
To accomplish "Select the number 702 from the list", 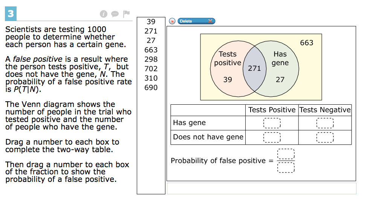I will (x=151, y=69).
